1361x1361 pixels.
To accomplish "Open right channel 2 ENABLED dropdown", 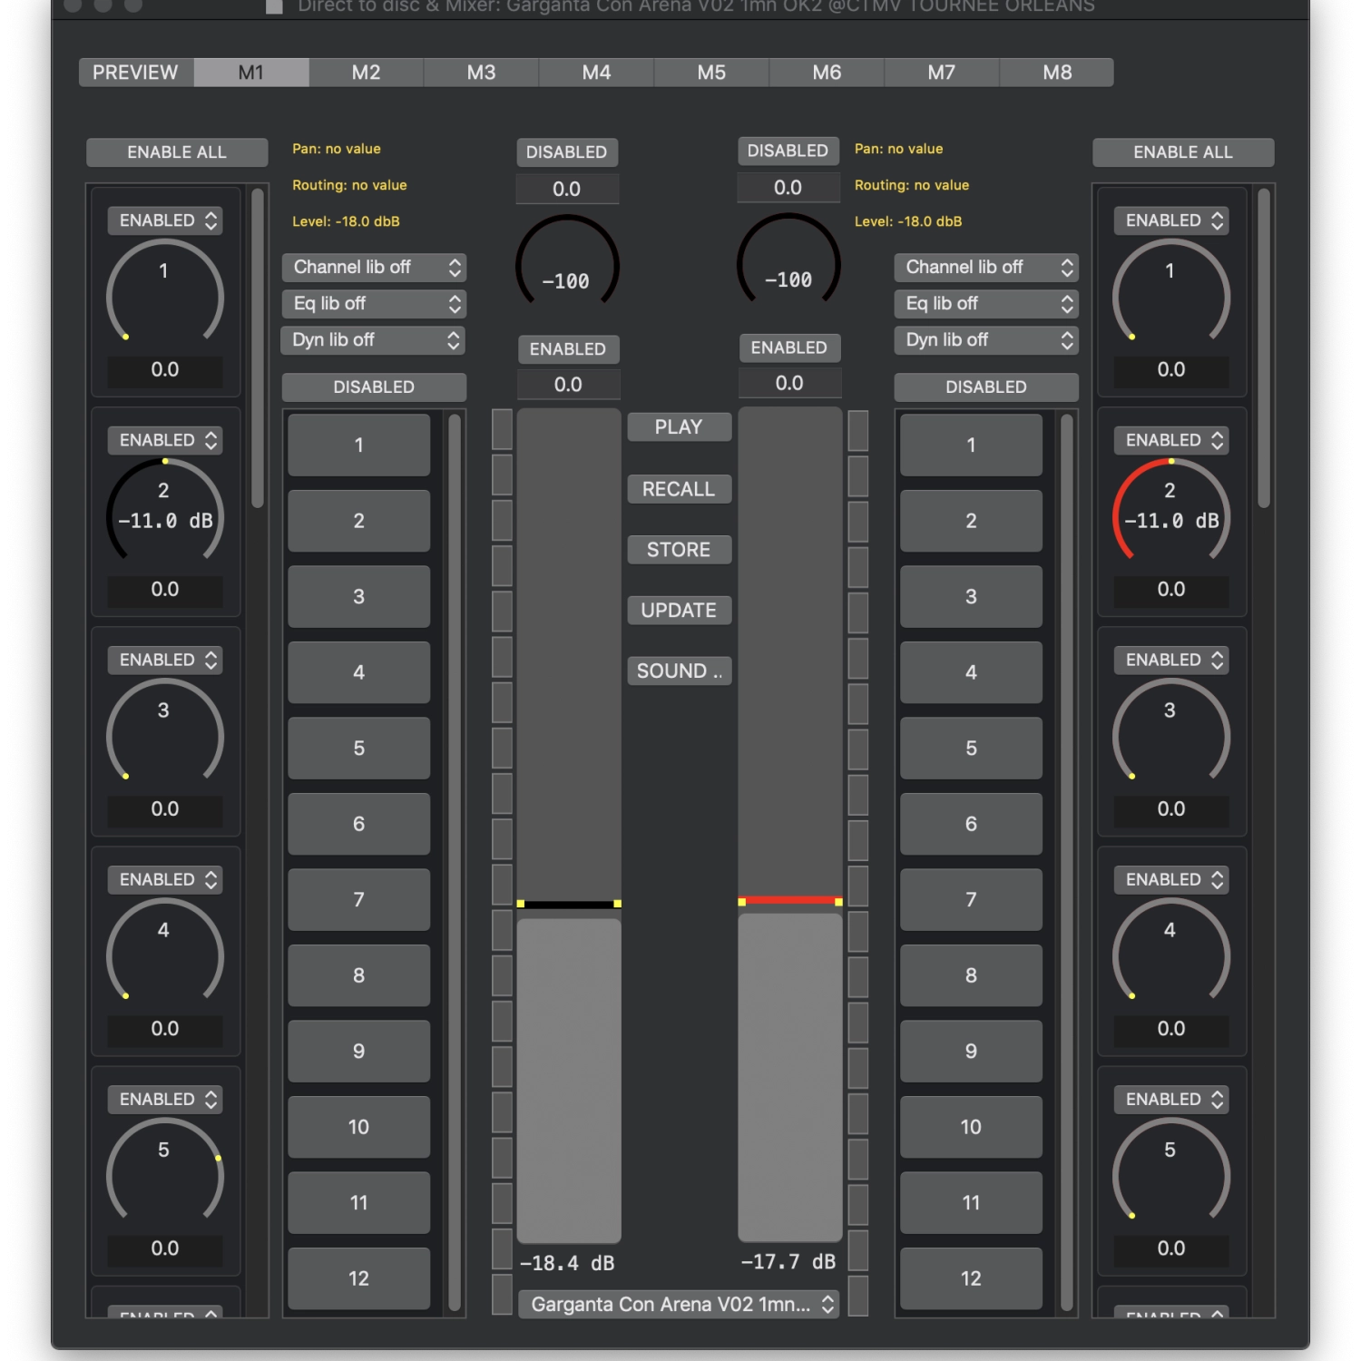I will [x=1171, y=440].
